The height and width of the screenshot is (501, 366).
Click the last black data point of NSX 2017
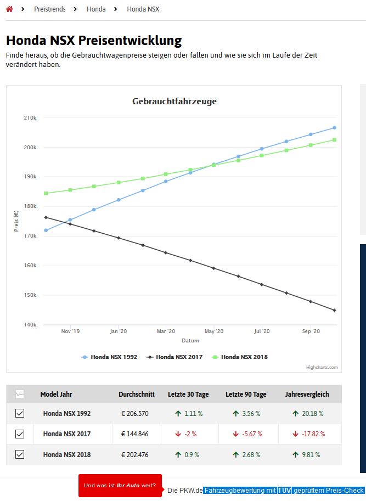(334, 310)
